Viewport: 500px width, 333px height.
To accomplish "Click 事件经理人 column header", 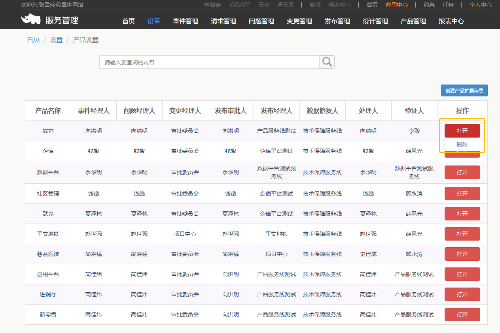I will pos(94,111).
